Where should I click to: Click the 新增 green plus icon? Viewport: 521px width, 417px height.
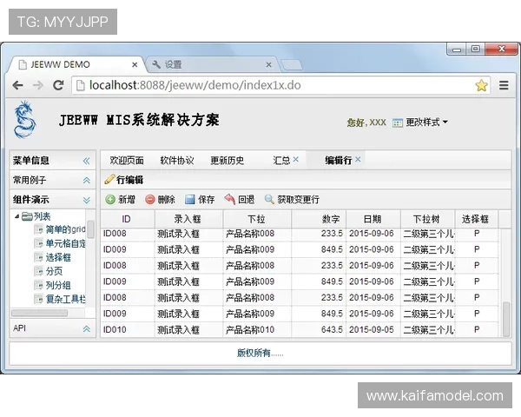click(x=110, y=200)
